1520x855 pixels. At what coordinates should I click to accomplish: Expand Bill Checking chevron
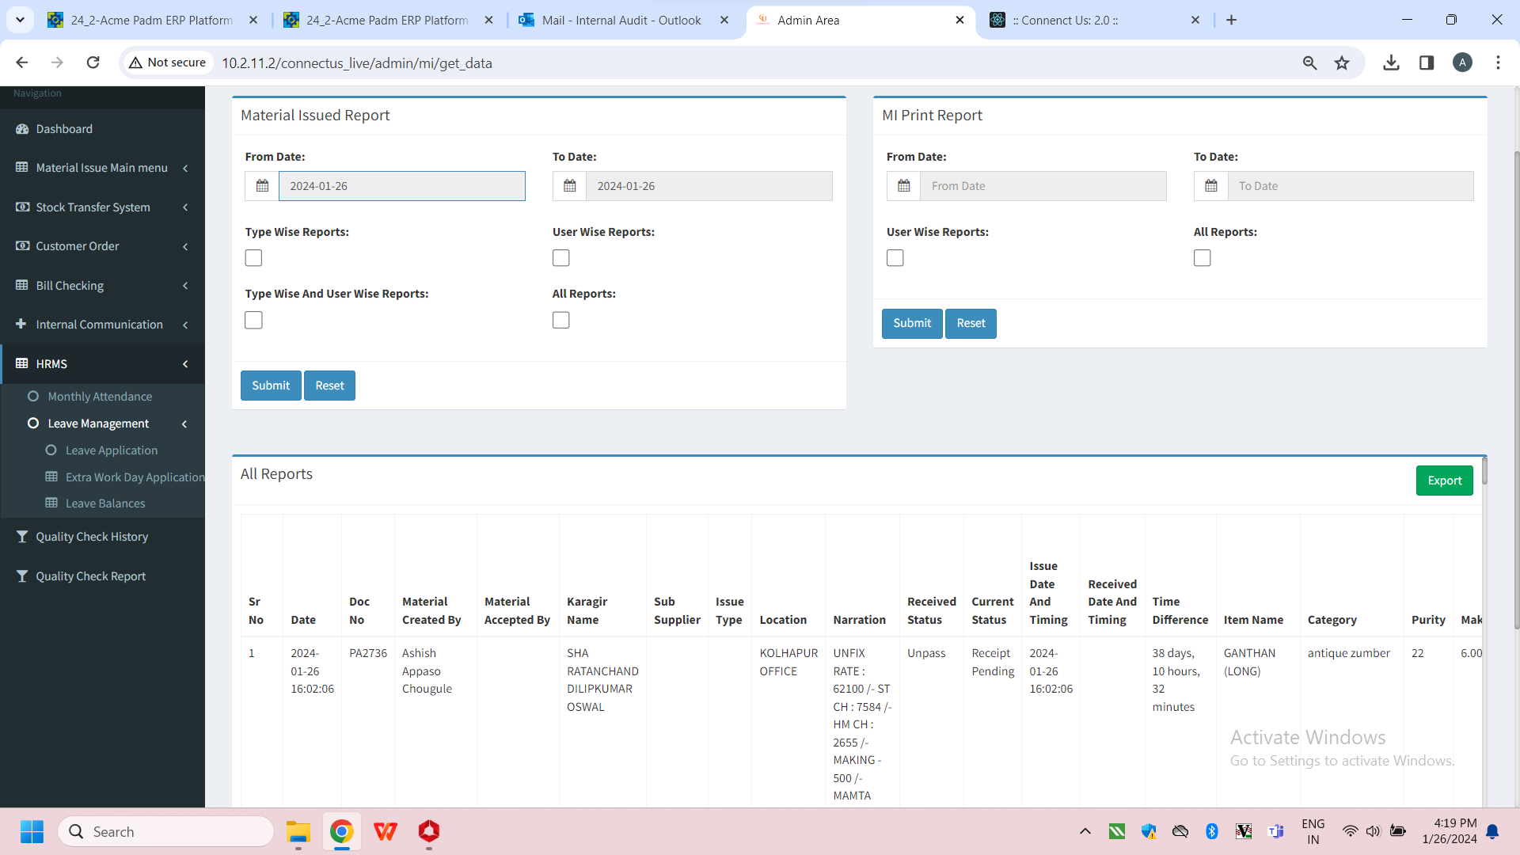pos(185,286)
